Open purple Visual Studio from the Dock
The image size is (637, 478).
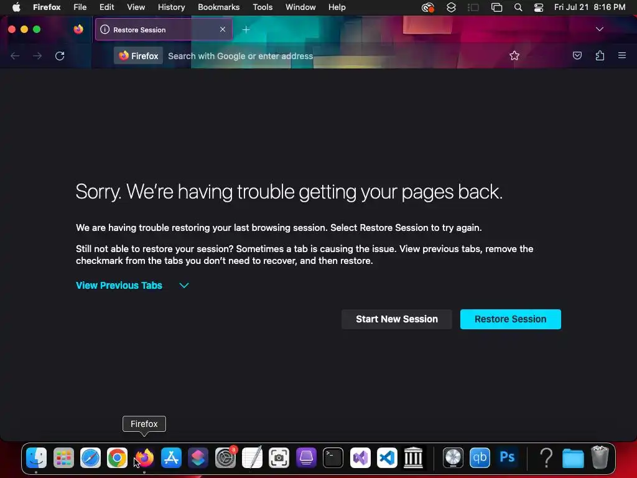[x=360, y=457]
